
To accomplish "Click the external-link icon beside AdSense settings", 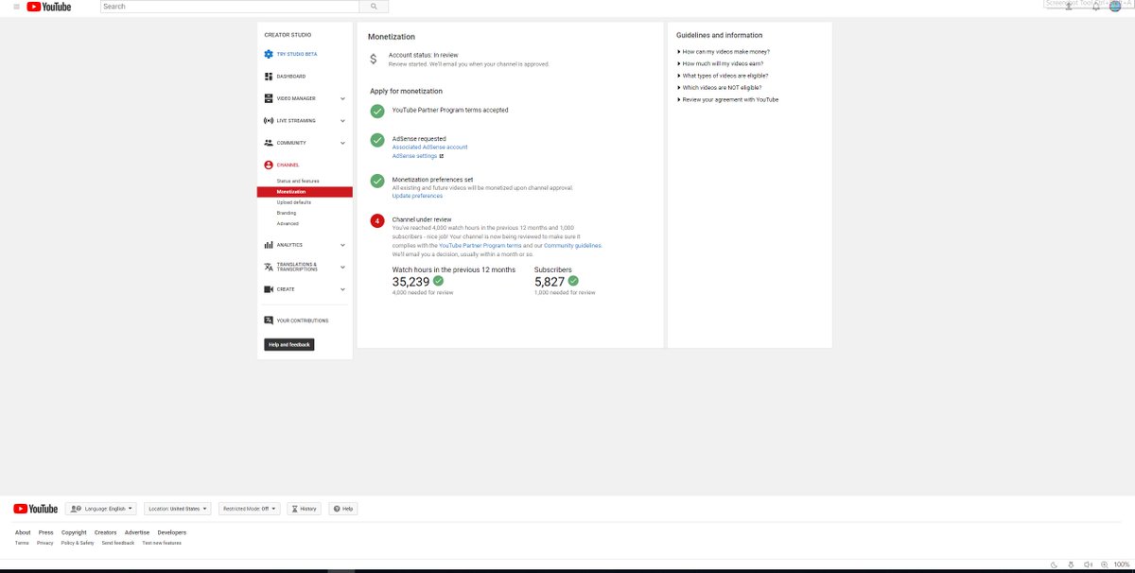I will point(442,156).
